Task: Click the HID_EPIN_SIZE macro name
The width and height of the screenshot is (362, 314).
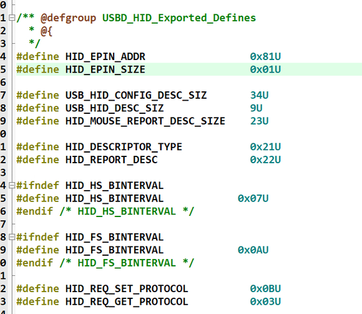Action: coord(105,69)
